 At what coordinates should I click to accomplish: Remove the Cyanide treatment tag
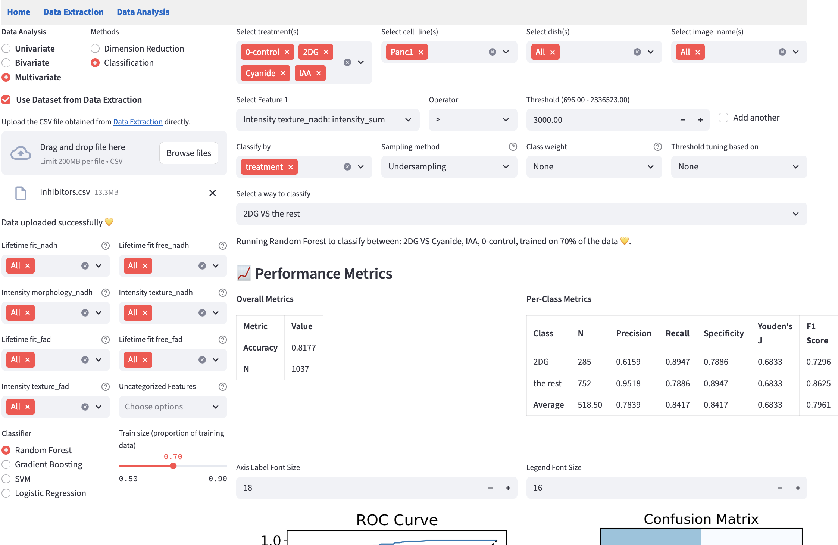click(x=283, y=74)
